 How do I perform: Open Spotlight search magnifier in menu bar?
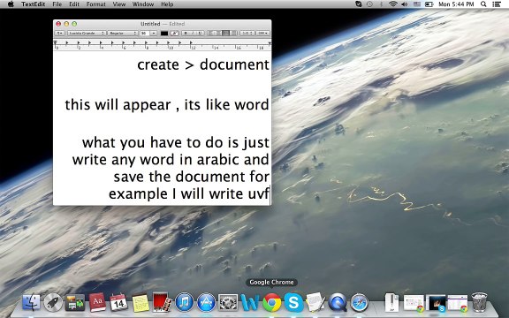pos(483,4)
